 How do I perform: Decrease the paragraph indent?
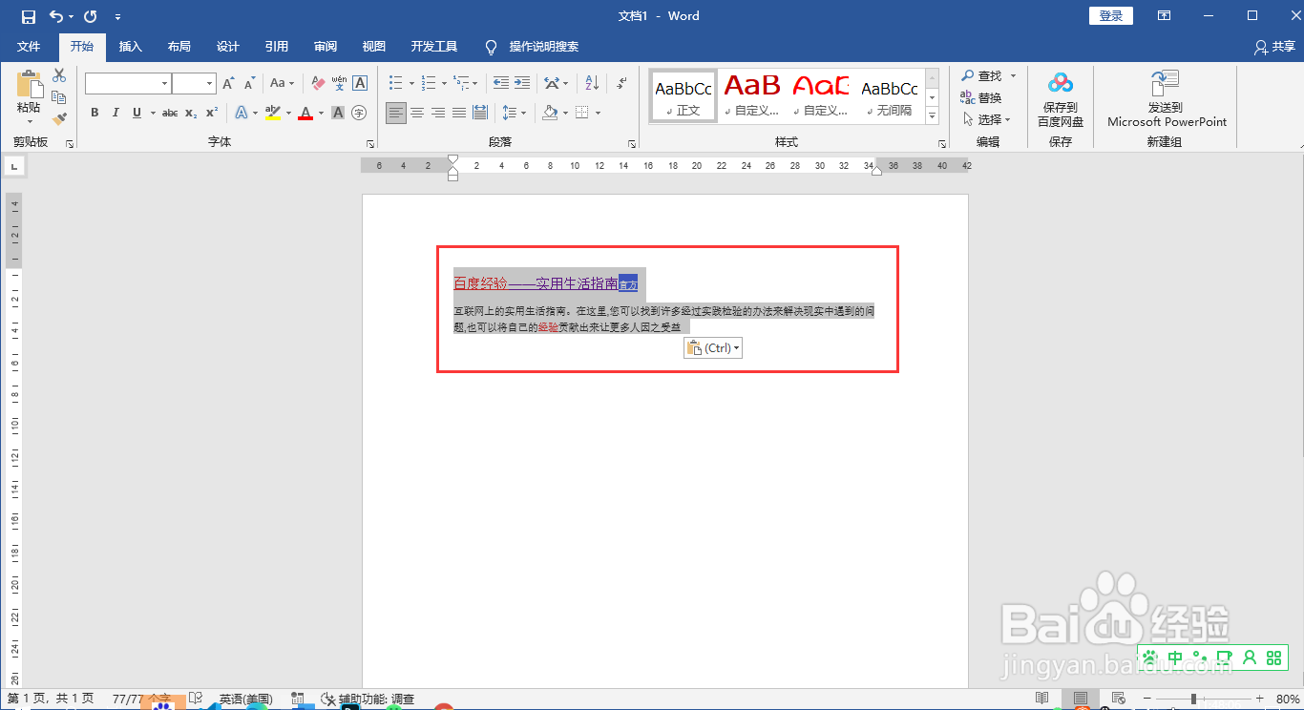(499, 83)
